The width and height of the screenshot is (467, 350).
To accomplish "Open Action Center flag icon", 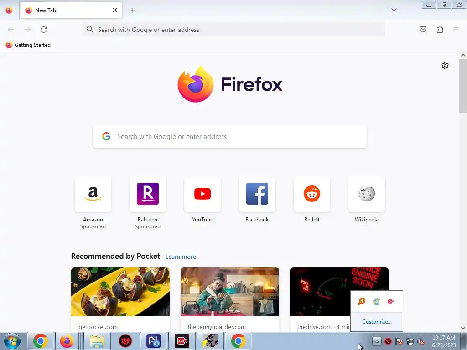I will point(399,341).
